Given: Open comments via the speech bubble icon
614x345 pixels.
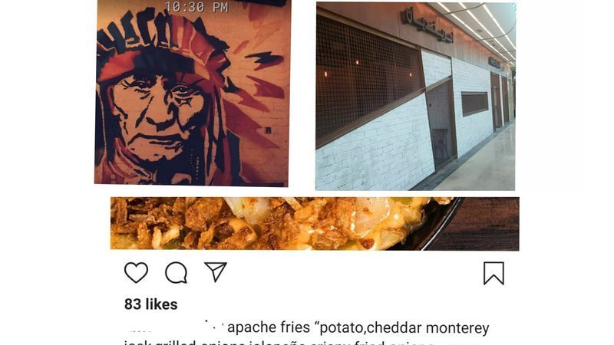Looking at the screenshot, I should click(177, 273).
